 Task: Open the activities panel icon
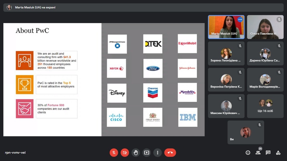[278, 153]
